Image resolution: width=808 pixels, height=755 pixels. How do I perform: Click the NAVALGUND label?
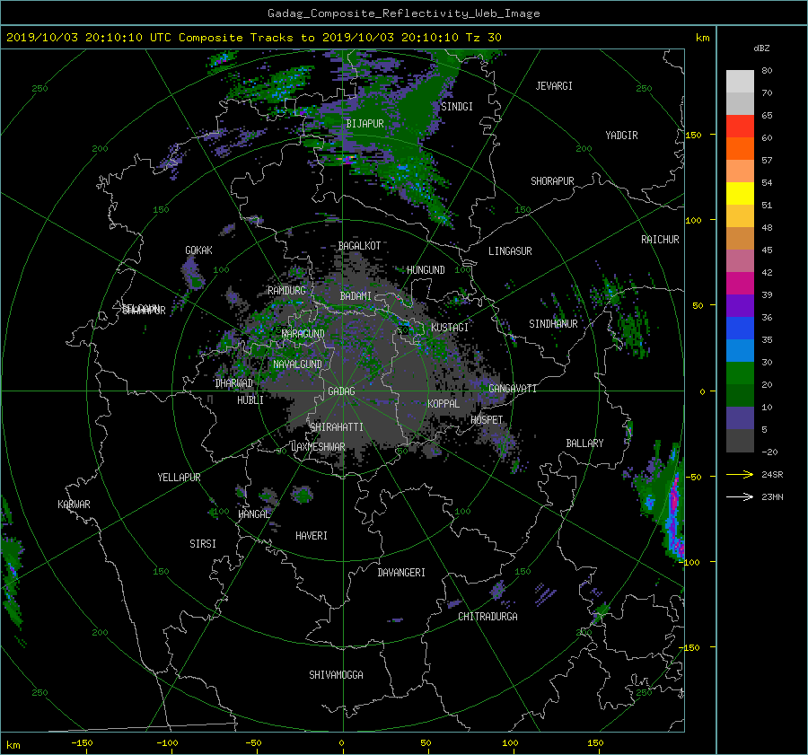click(x=297, y=364)
